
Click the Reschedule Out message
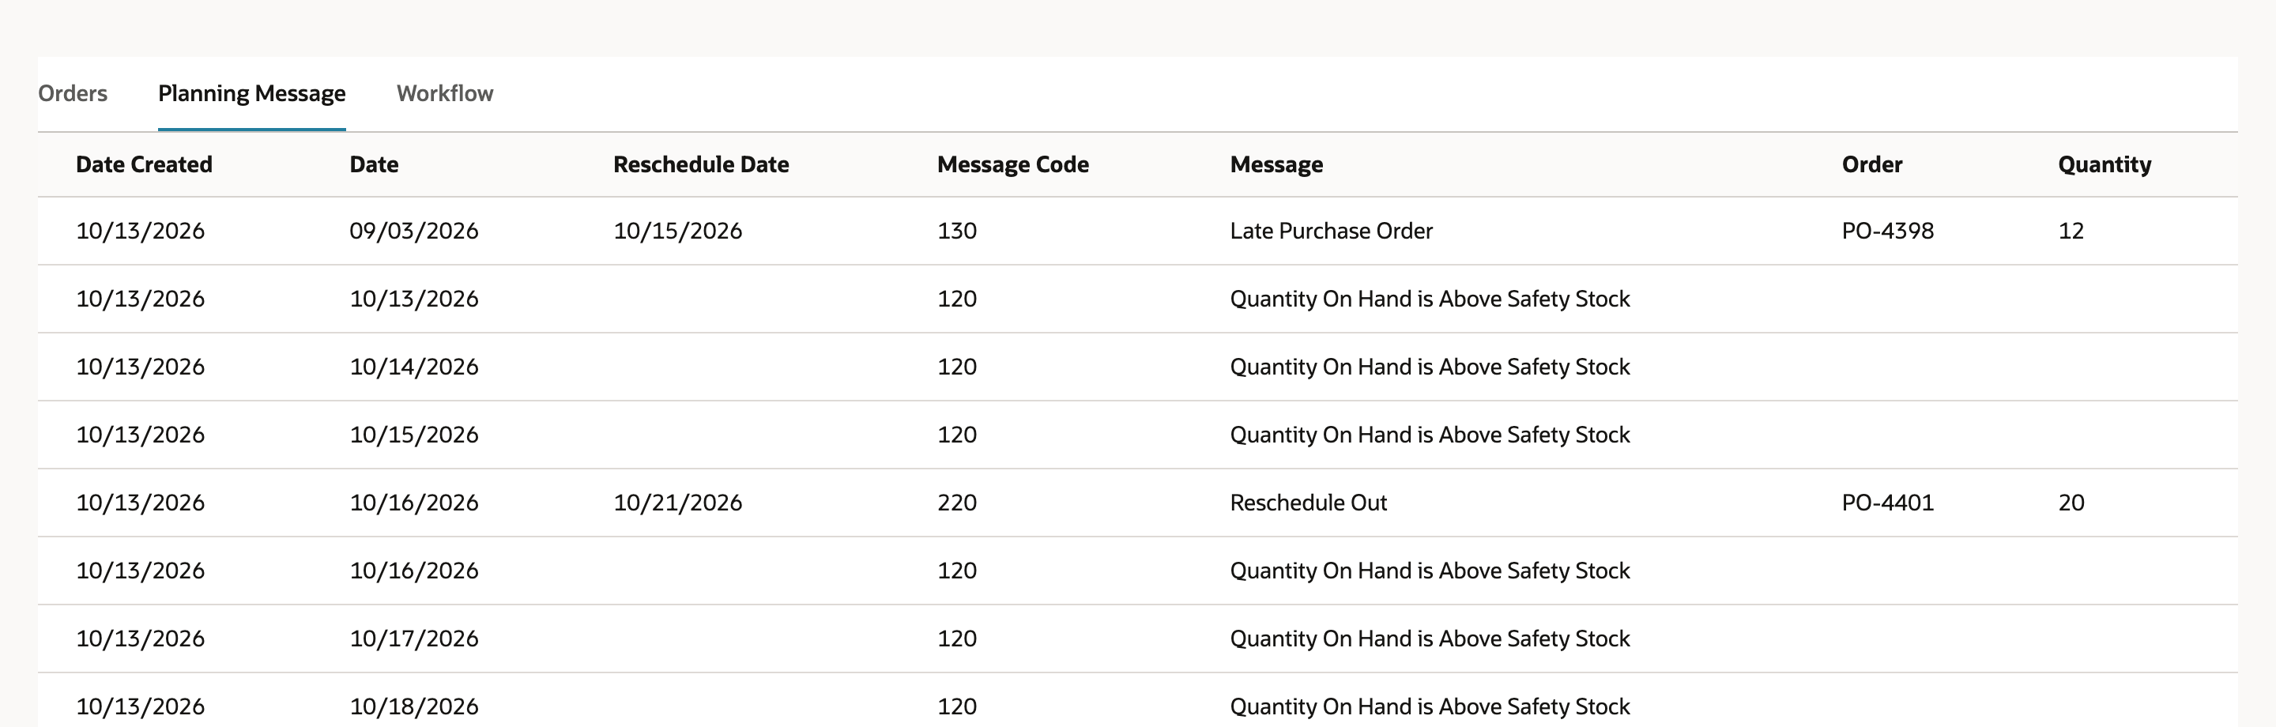[x=1308, y=503]
